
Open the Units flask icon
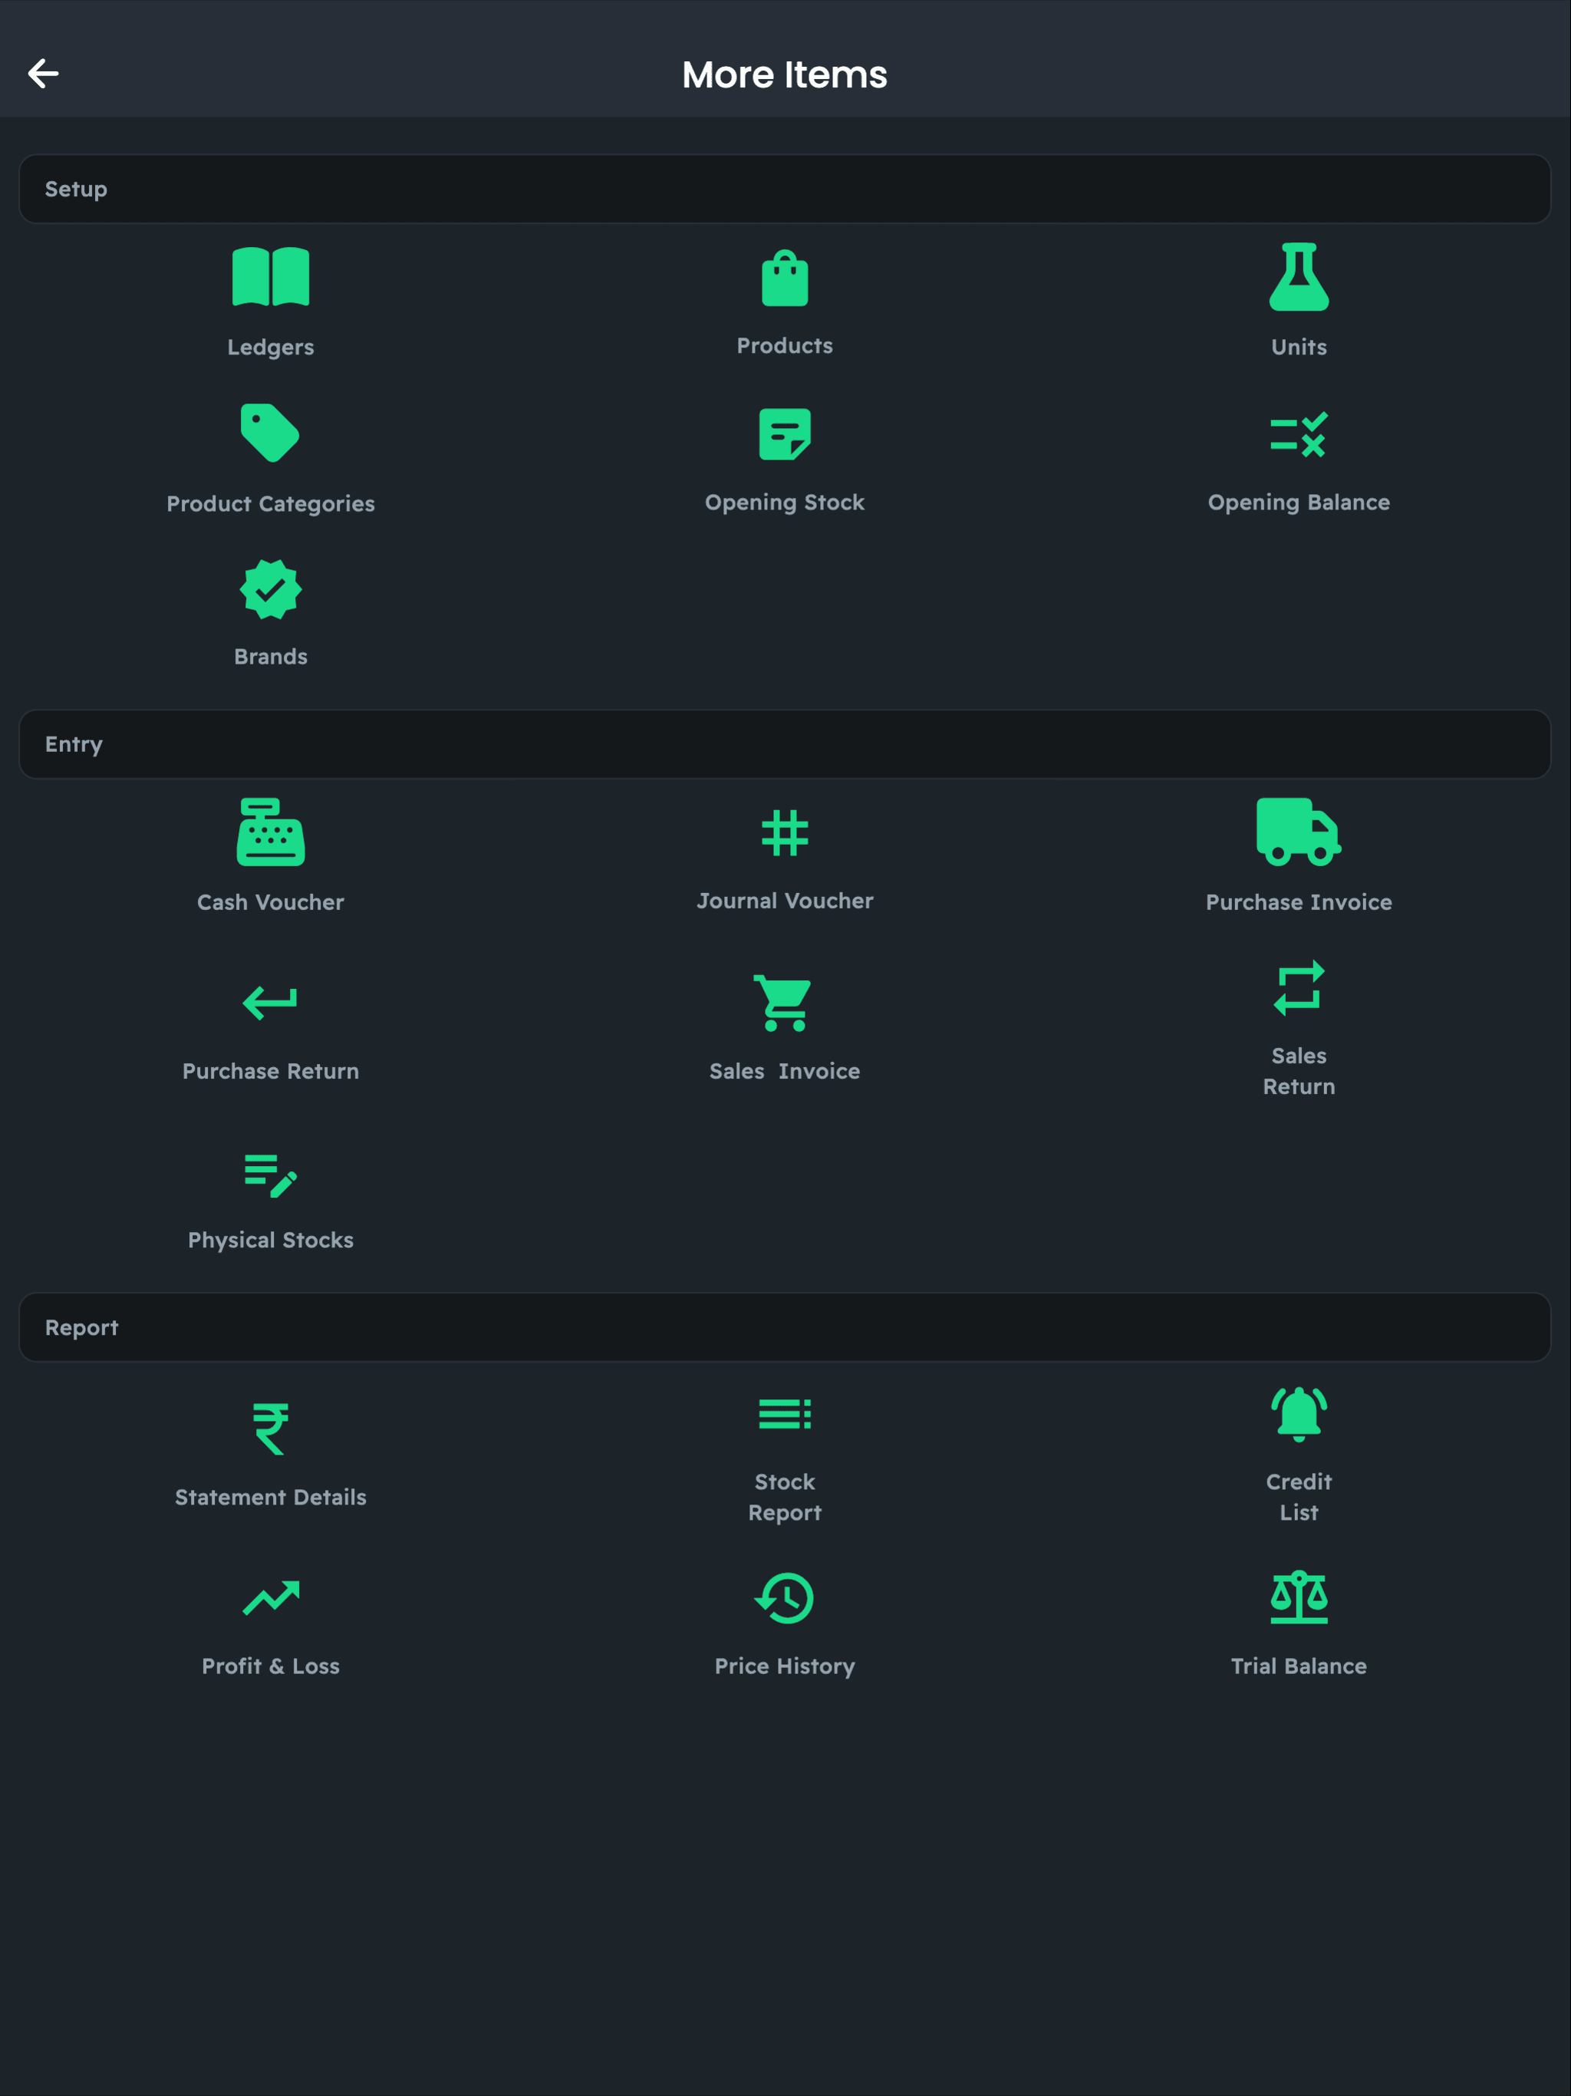pyautogui.click(x=1299, y=277)
